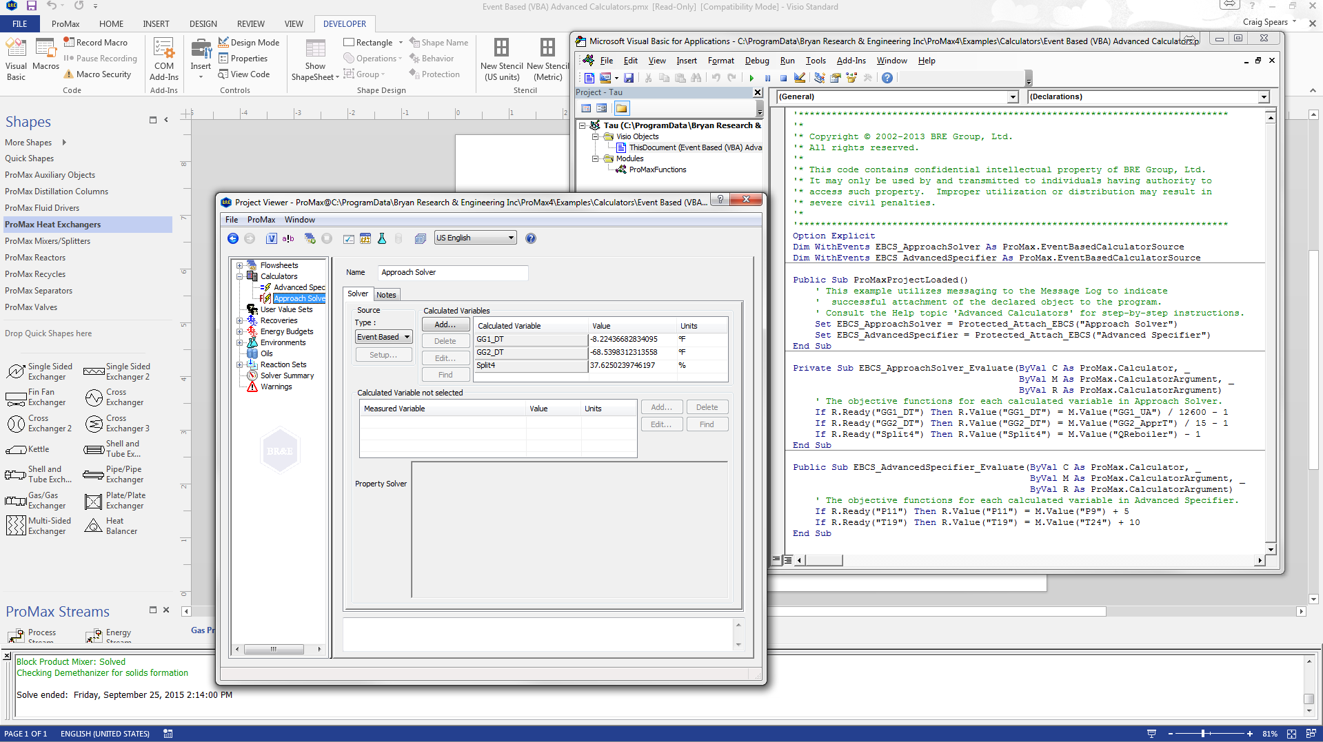
Task: Click Quick Shapes link
Action: (29, 158)
